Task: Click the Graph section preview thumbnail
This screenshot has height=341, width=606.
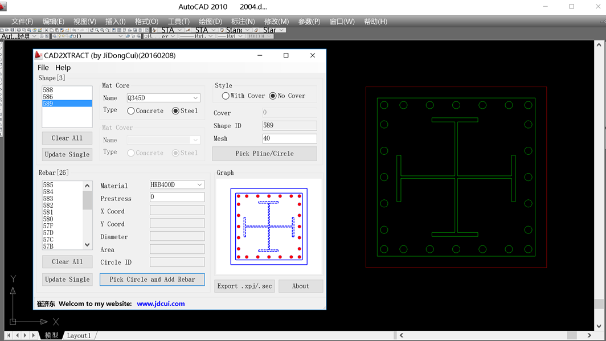Action: [269, 227]
